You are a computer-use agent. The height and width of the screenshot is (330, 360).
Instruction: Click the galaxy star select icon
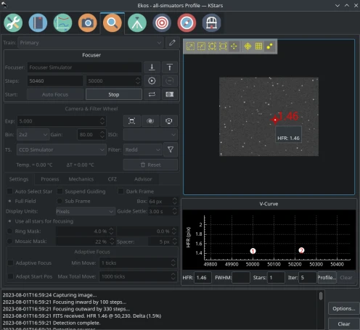tap(150, 121)
